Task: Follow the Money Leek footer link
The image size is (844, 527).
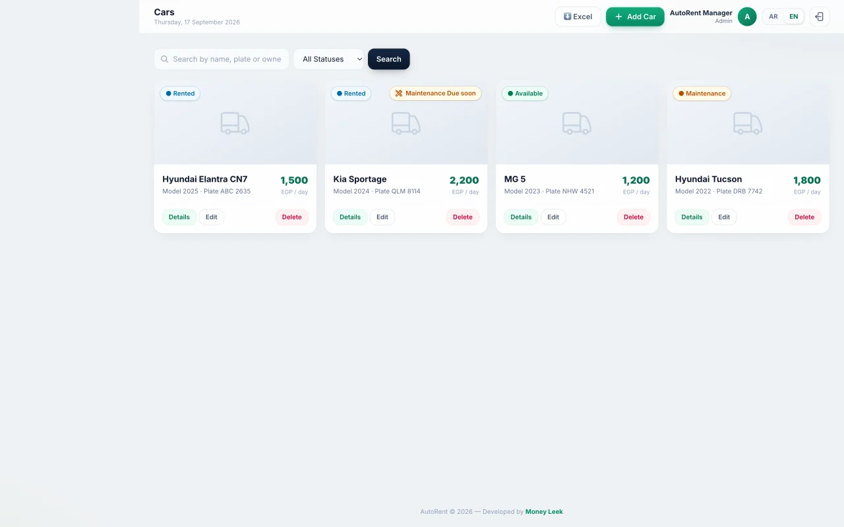Action: [544, 512]
